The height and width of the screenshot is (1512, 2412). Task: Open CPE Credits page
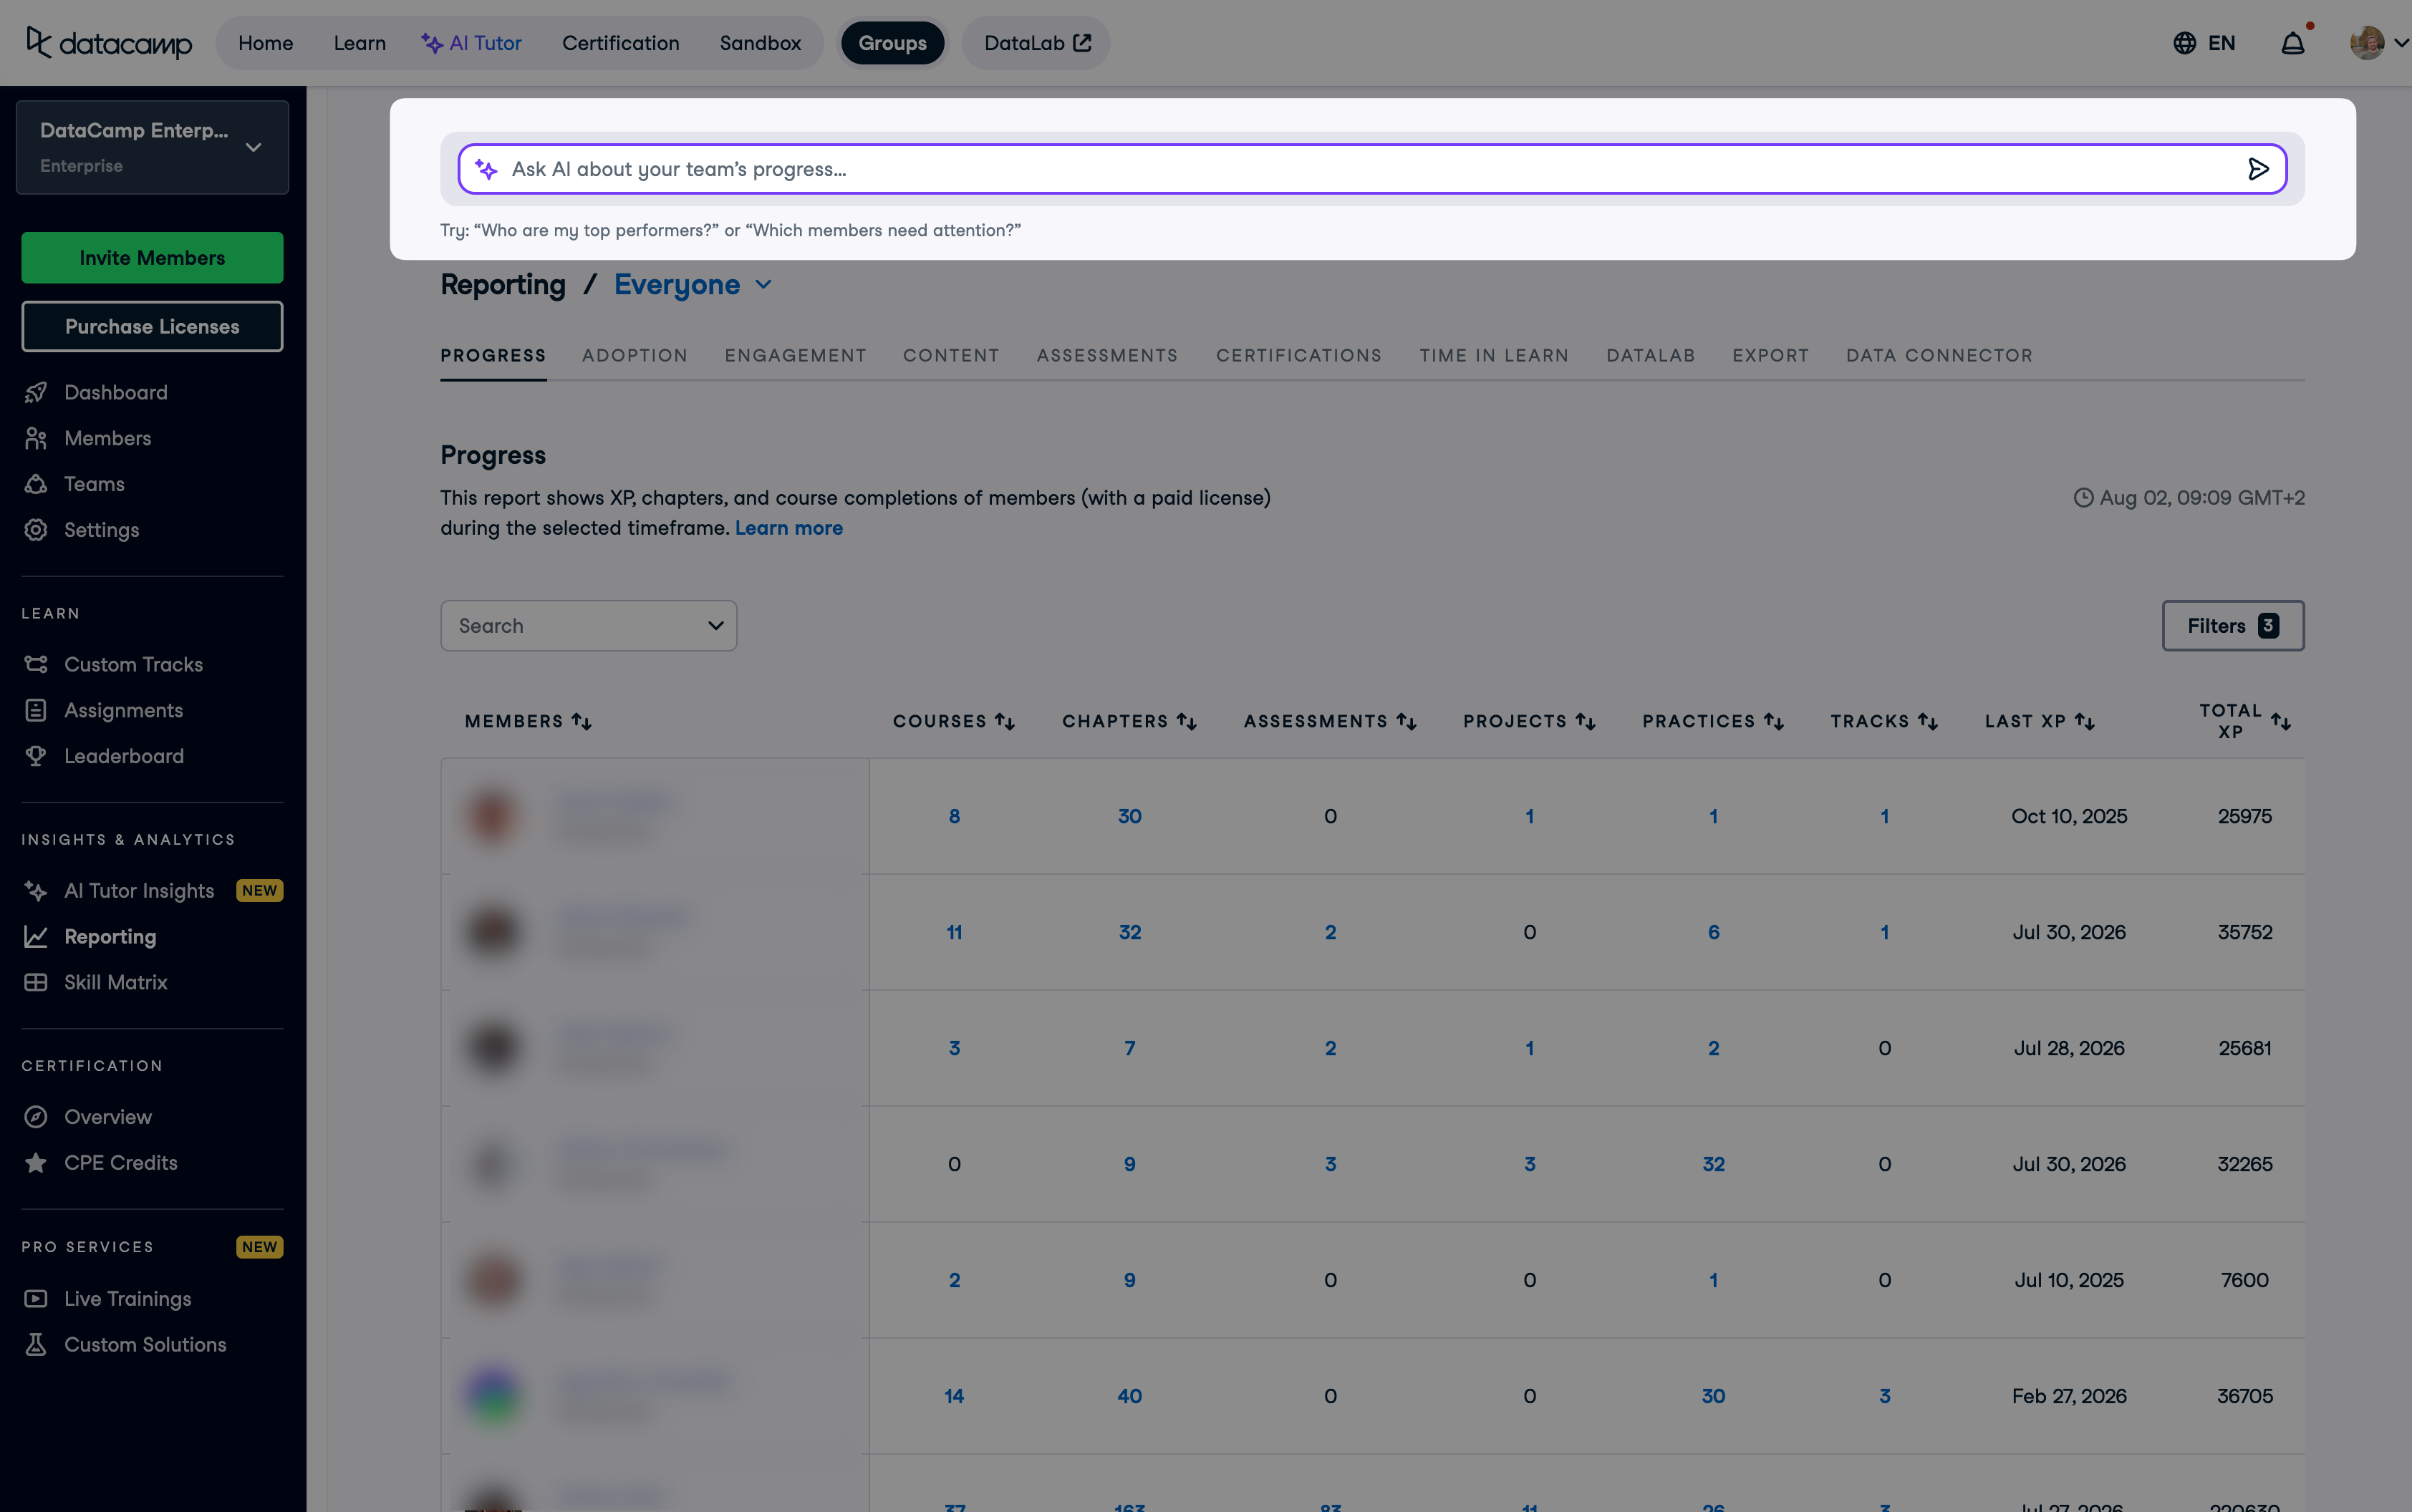pyautogui.click(x=121, y=1162)
